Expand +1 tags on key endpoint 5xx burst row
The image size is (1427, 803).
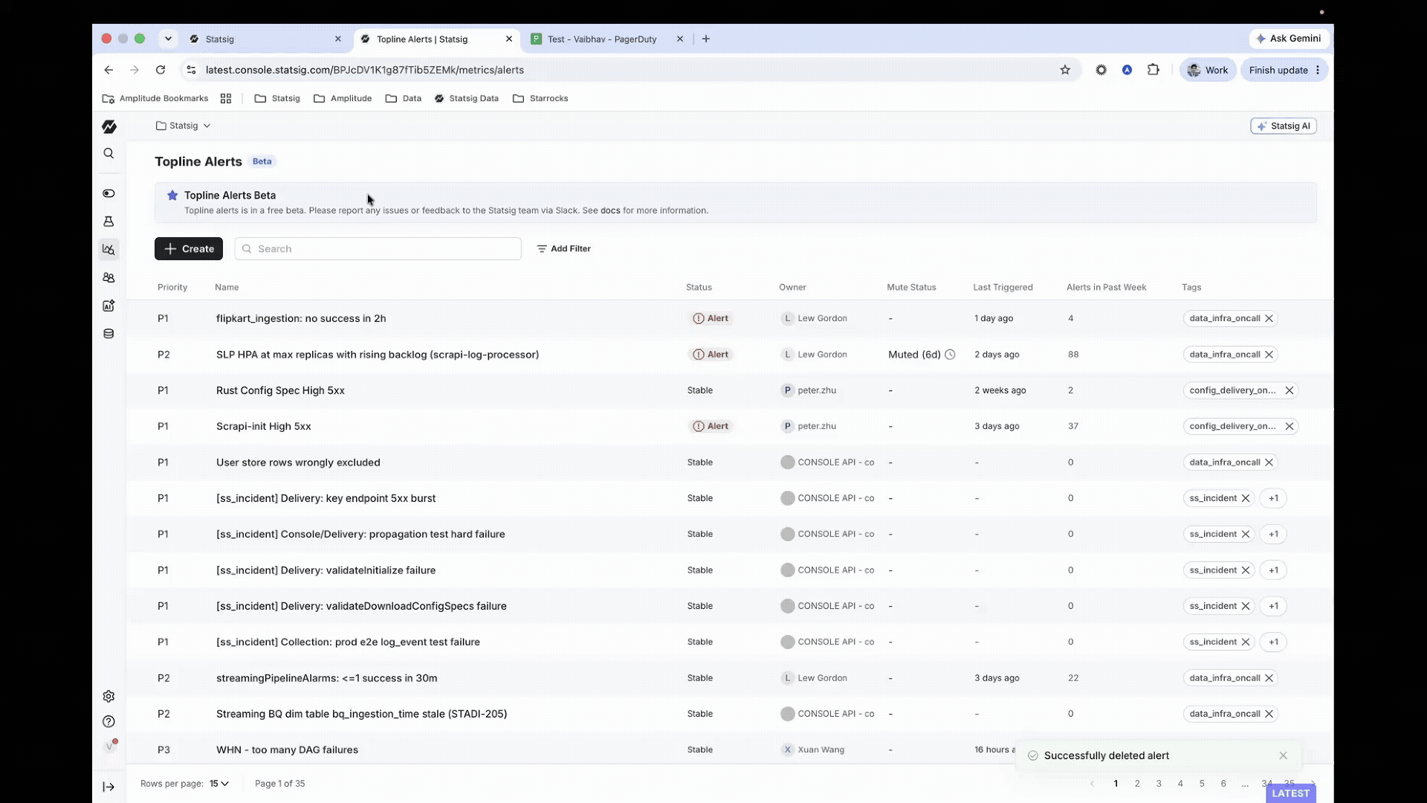click(1274, 498)
